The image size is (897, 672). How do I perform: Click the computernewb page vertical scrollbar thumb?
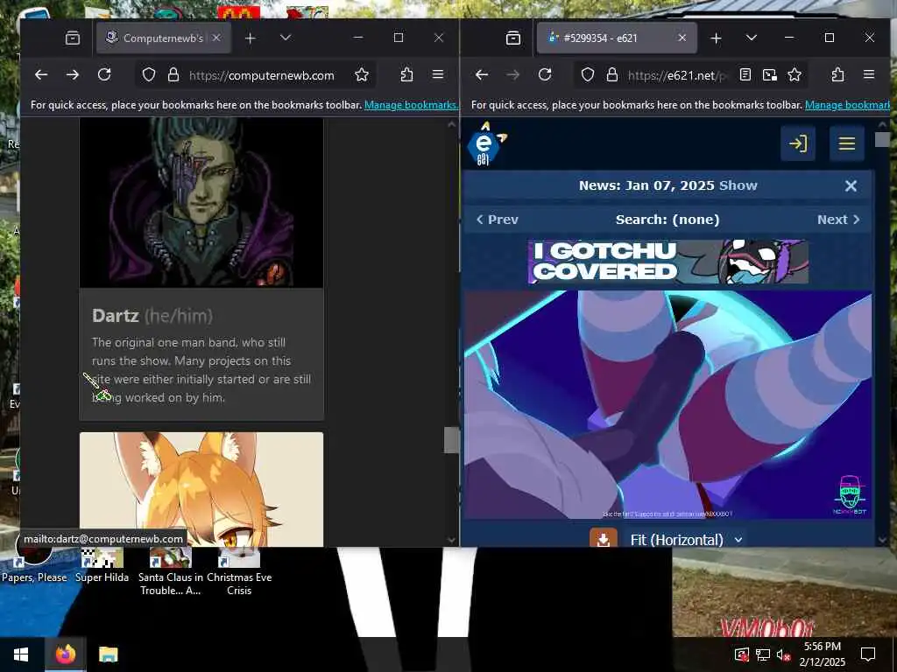(451, 440)
